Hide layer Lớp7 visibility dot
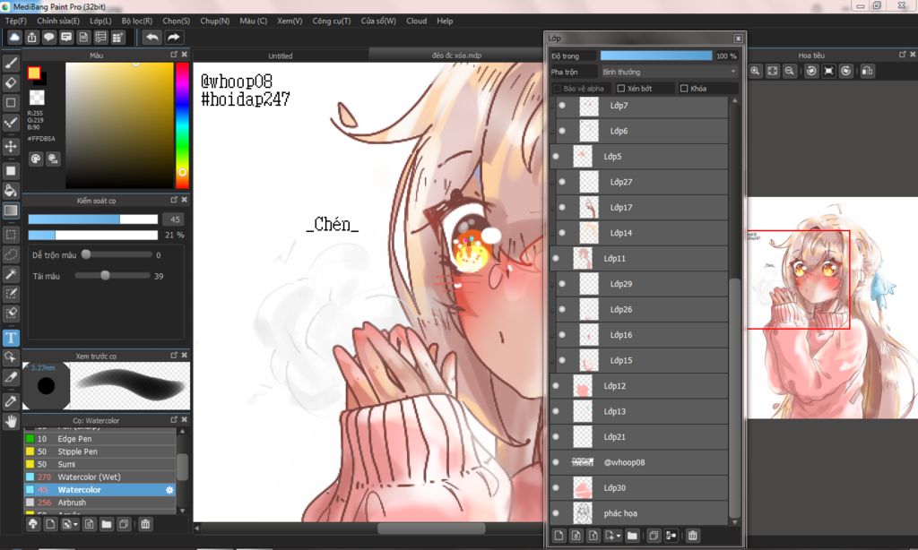918x550 pixels. (x=562, y=106)
